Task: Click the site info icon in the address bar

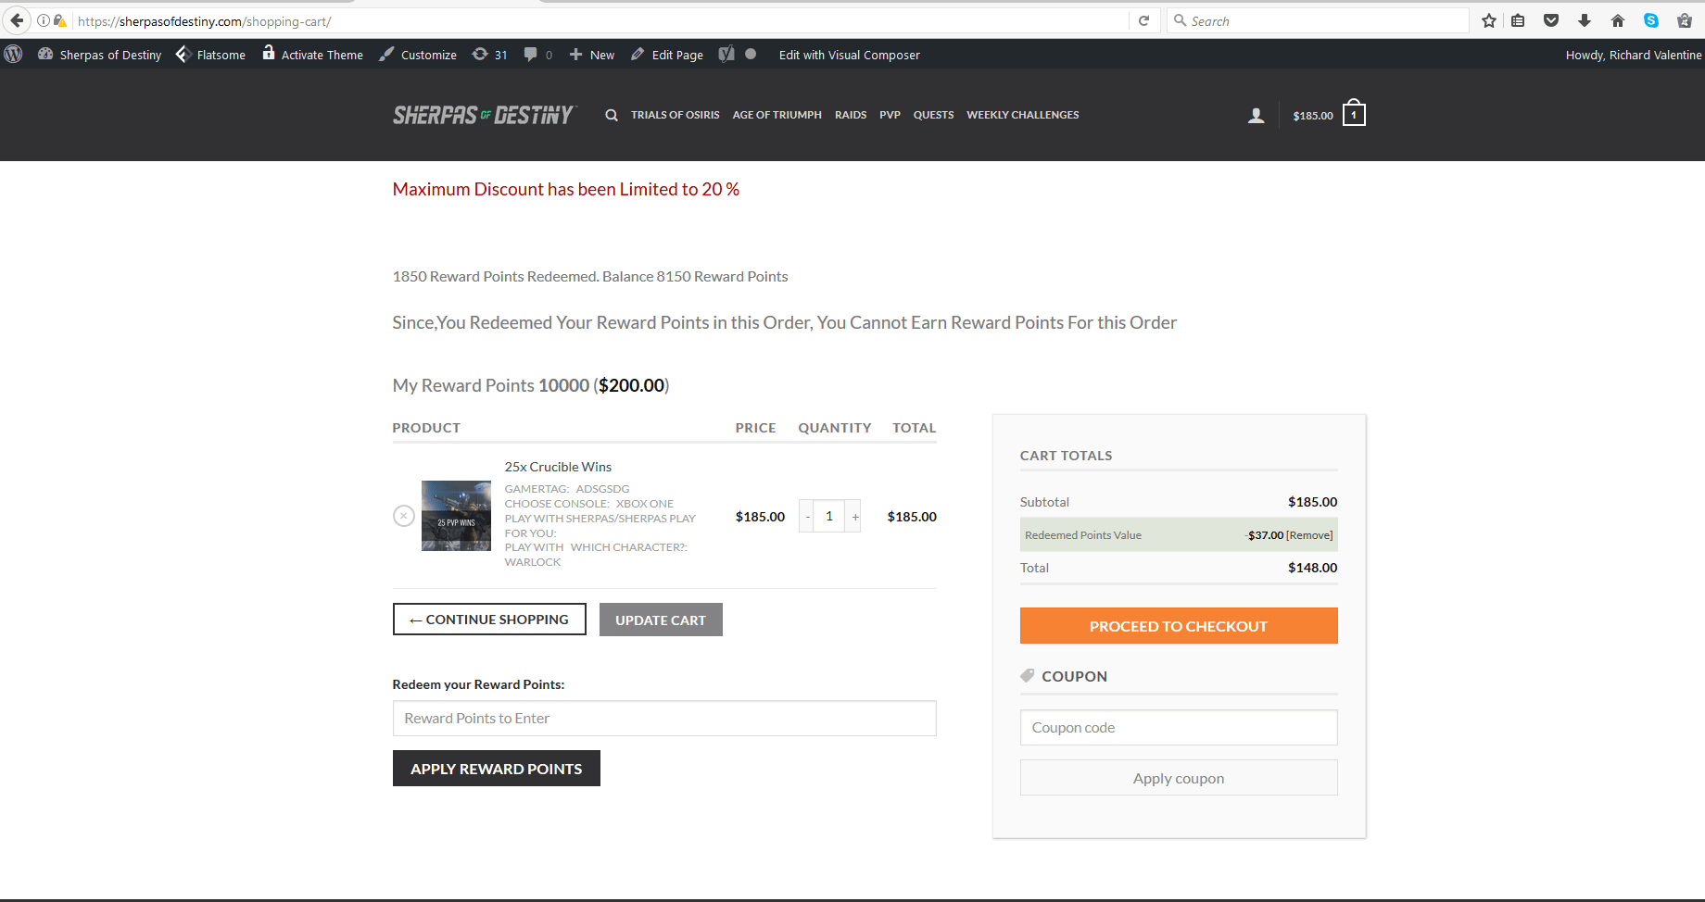Action: pos(44,20)
